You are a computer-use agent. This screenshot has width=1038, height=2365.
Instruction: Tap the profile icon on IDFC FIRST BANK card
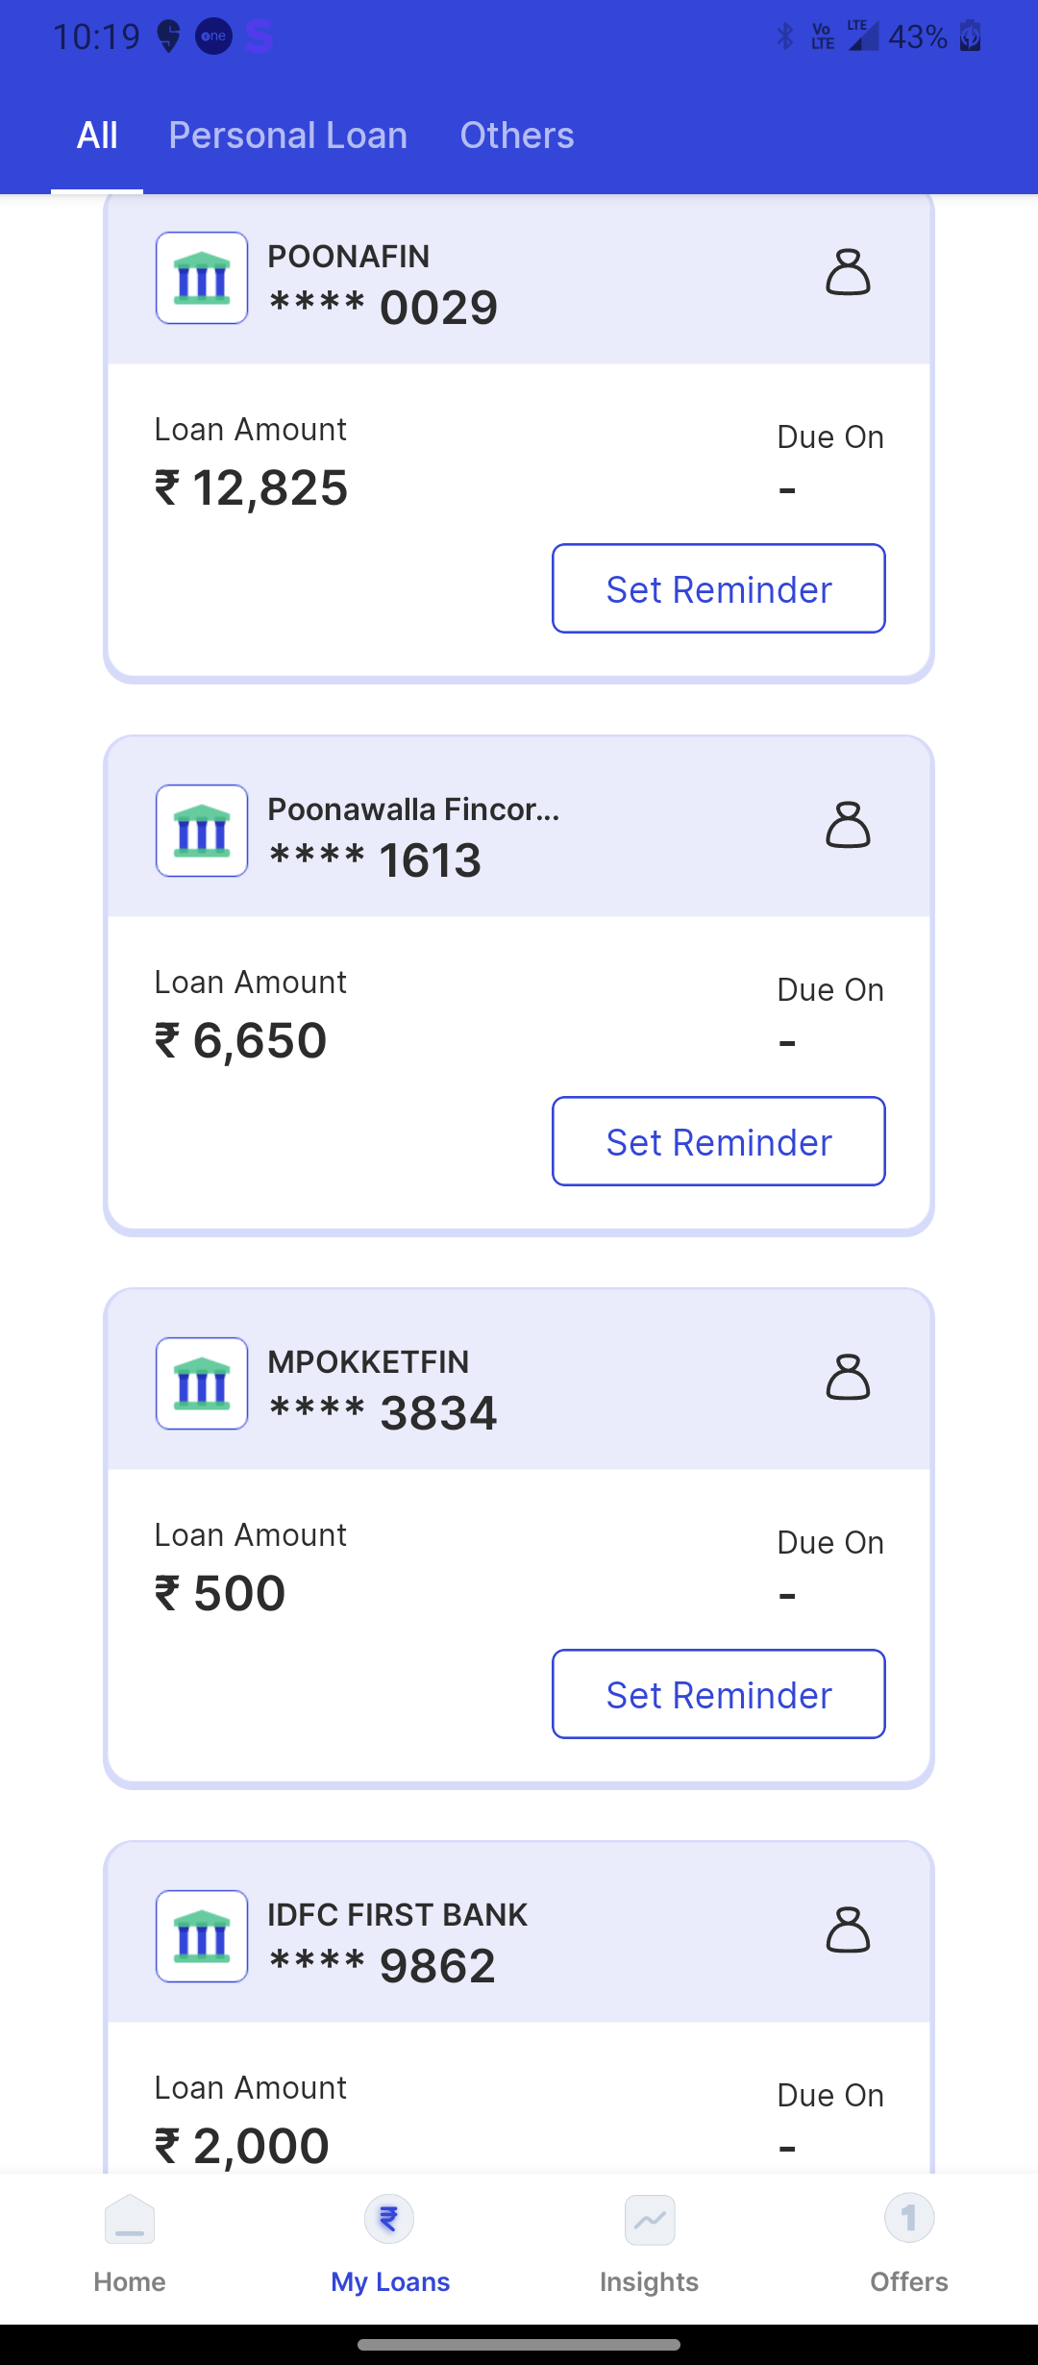click(848, 1930)
